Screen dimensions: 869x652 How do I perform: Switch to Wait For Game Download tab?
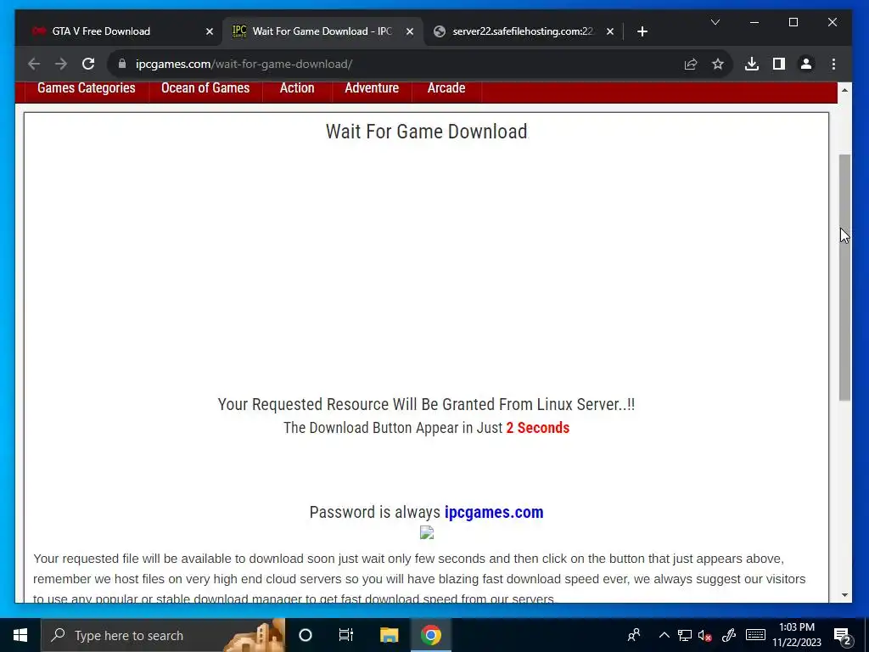pyautogui.click(x=322, y=31)
